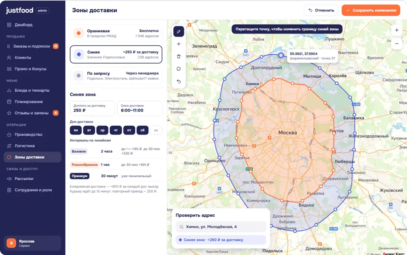Open Дашборд in sidebar
The width and height of the screenshot is (407, 255).
33,25
